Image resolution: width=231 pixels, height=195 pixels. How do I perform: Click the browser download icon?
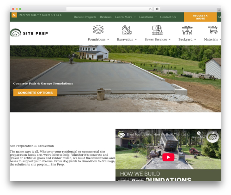157,9
